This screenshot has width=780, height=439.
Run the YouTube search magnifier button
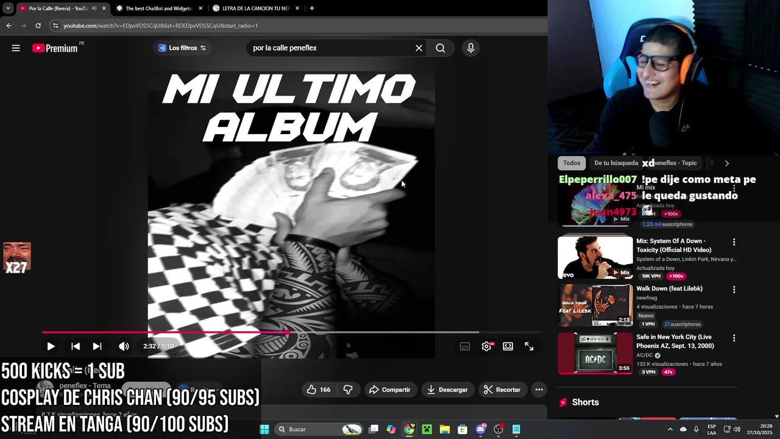pos(441,48)
